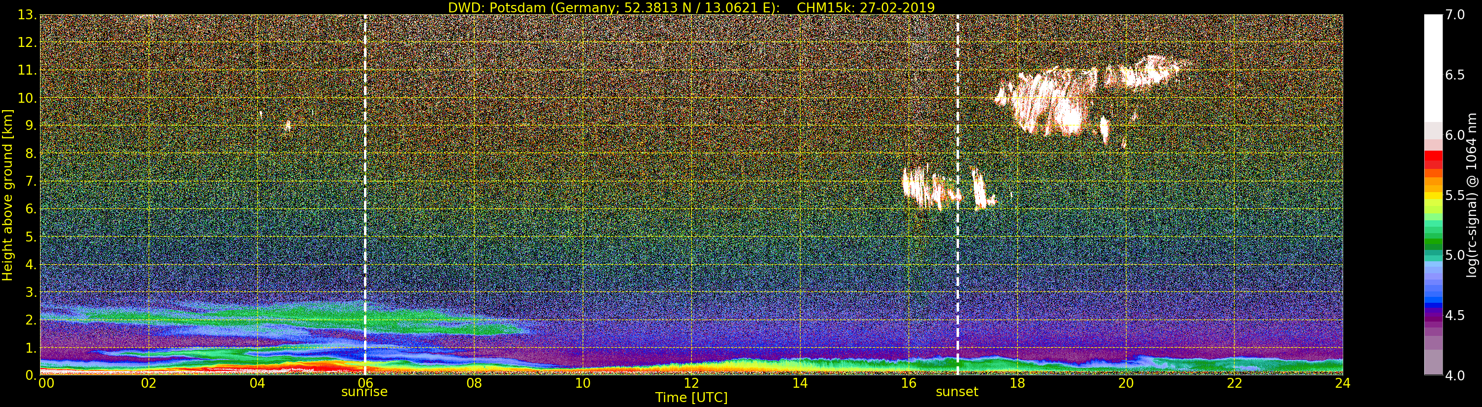
Task: Select the 'sunset' label under the time axis
Action: (x=957, y=392)
